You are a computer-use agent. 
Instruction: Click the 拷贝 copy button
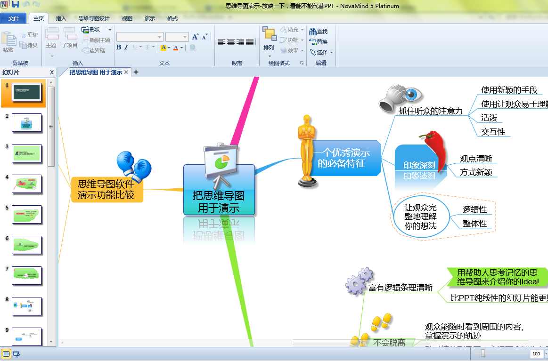(29, 45)
